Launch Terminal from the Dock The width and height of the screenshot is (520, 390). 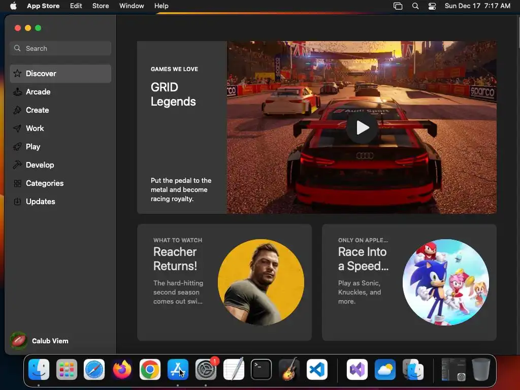click(262, 370)
